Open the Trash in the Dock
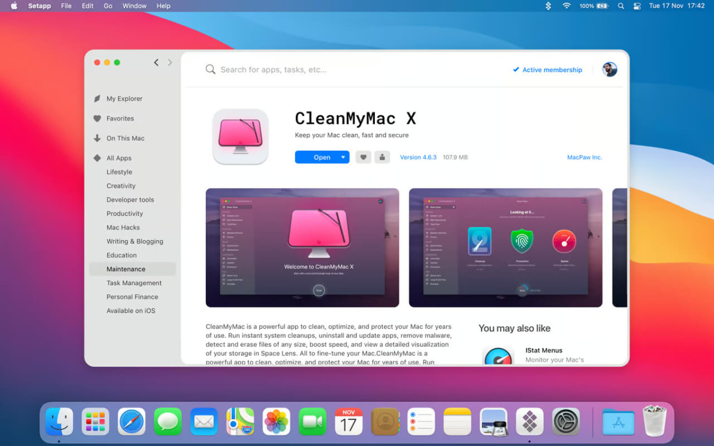This screenshot has width=714, height=446. (x=655, y=421)
